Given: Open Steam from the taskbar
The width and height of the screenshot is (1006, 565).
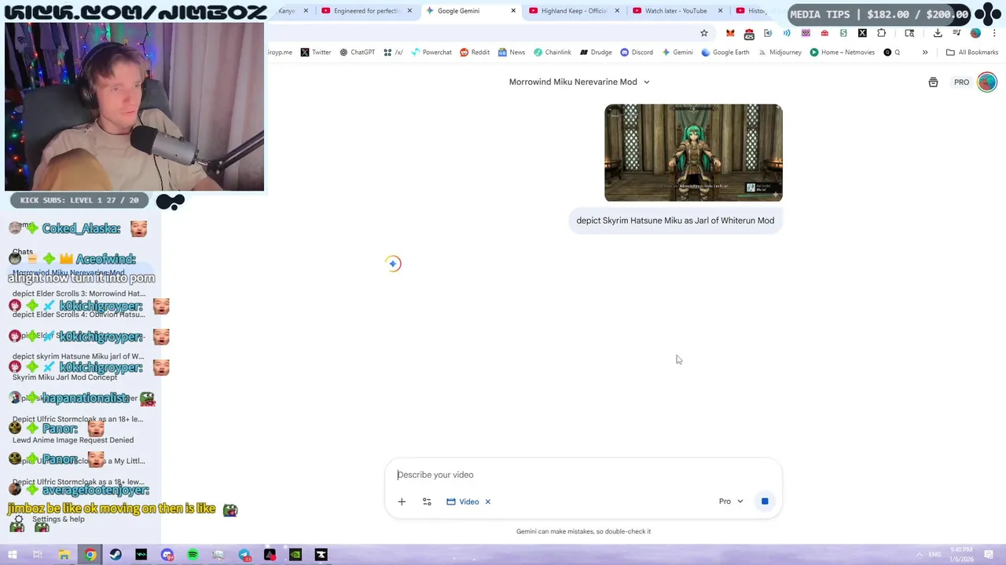Looking at the screenshot, I should 116,555.
